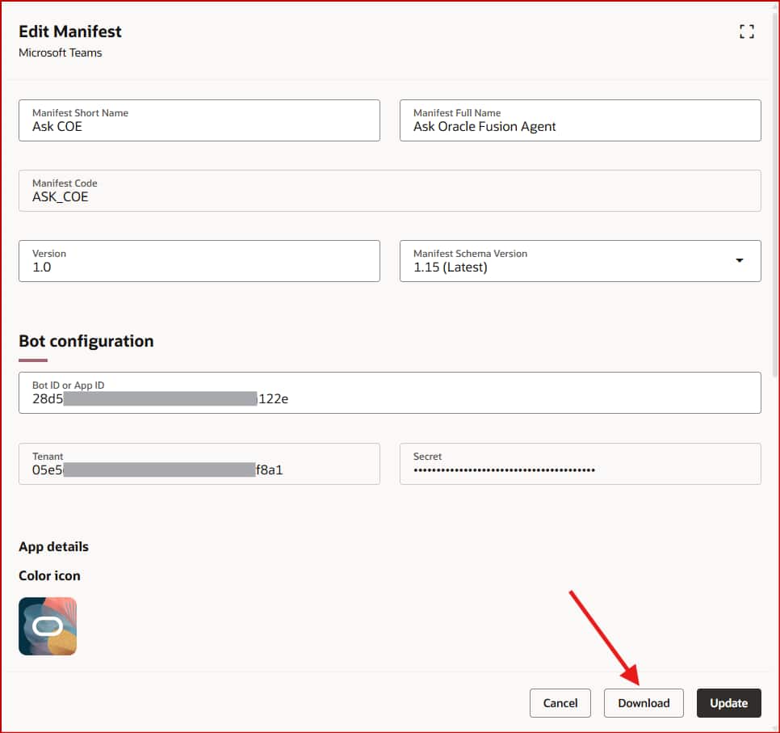Edit the Manifest Short Name field
Screen dimensions: 780x733
[x=199, y=120]
